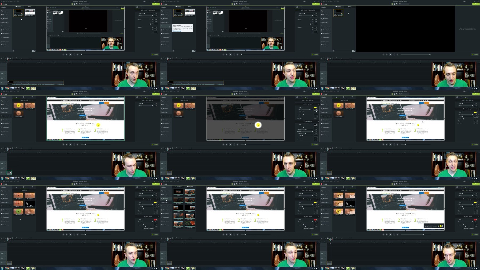Click timeline magnifier icon in the Animations frame
480x270 pixels.
click(177, 238)
